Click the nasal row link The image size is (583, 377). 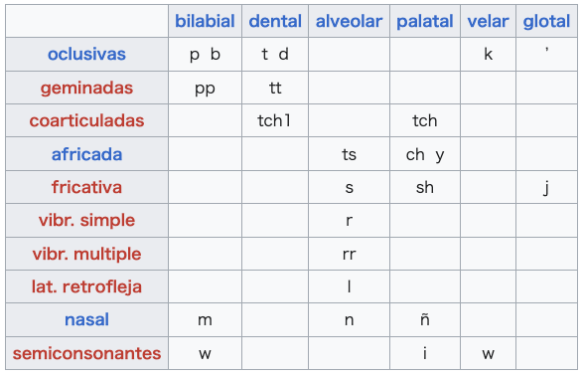(86, 319)
